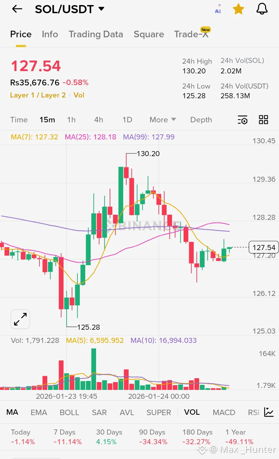This screenshot has width=279, height=459.
Task: Toggle the VOL sub-indicator
Action: coord(192,412)
